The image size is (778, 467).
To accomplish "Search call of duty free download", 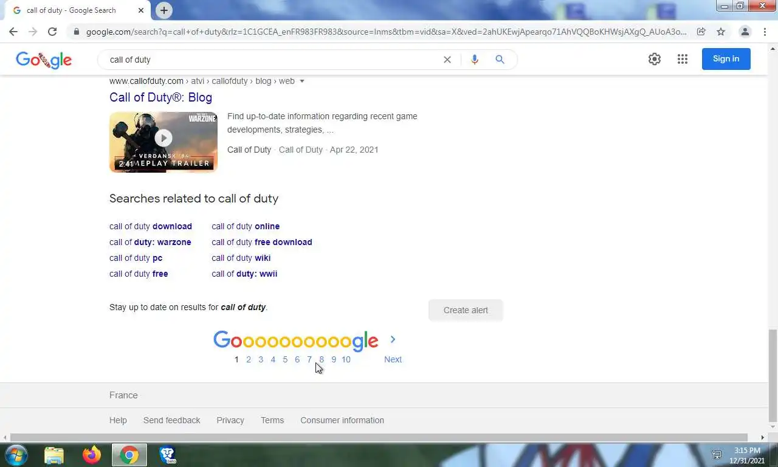I will pos(262,242).
